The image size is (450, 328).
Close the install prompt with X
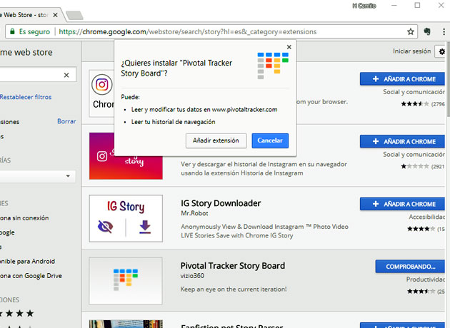(x=289, y=47)
